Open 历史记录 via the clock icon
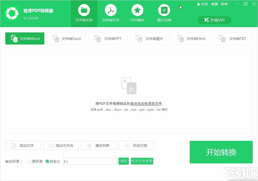Viewport: 258px width, 181px height. 127,145
